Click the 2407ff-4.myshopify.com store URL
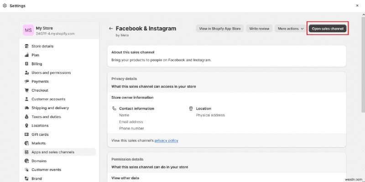This screenshot has width=365, height=182. coord(55,34)
